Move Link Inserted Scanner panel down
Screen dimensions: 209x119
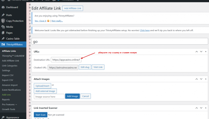(201, 108)
